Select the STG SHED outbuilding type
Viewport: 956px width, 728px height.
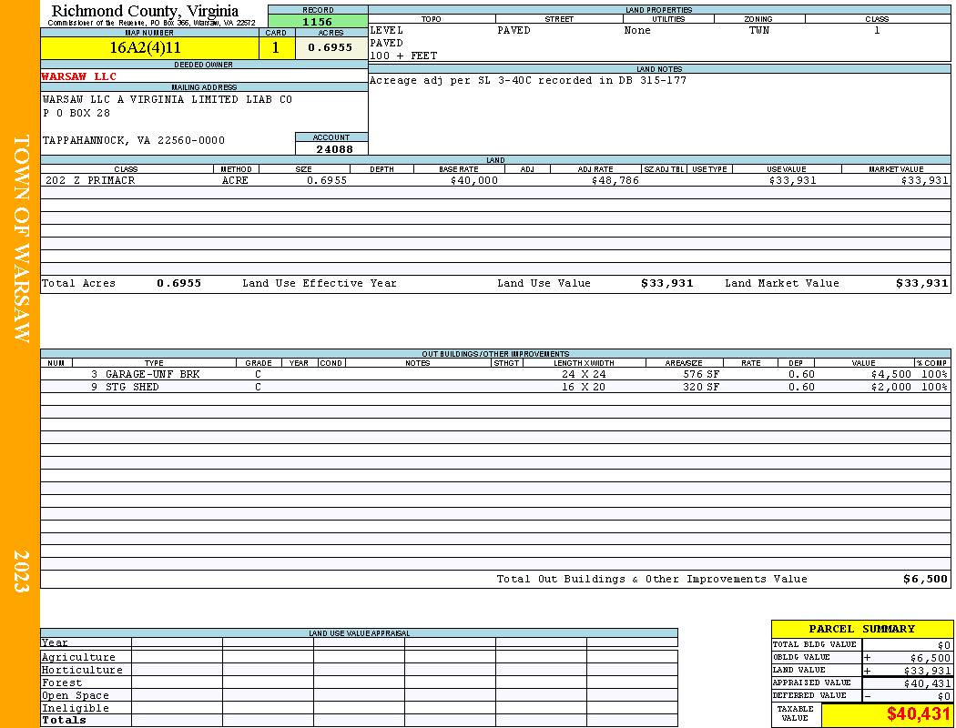click(132, 387)
